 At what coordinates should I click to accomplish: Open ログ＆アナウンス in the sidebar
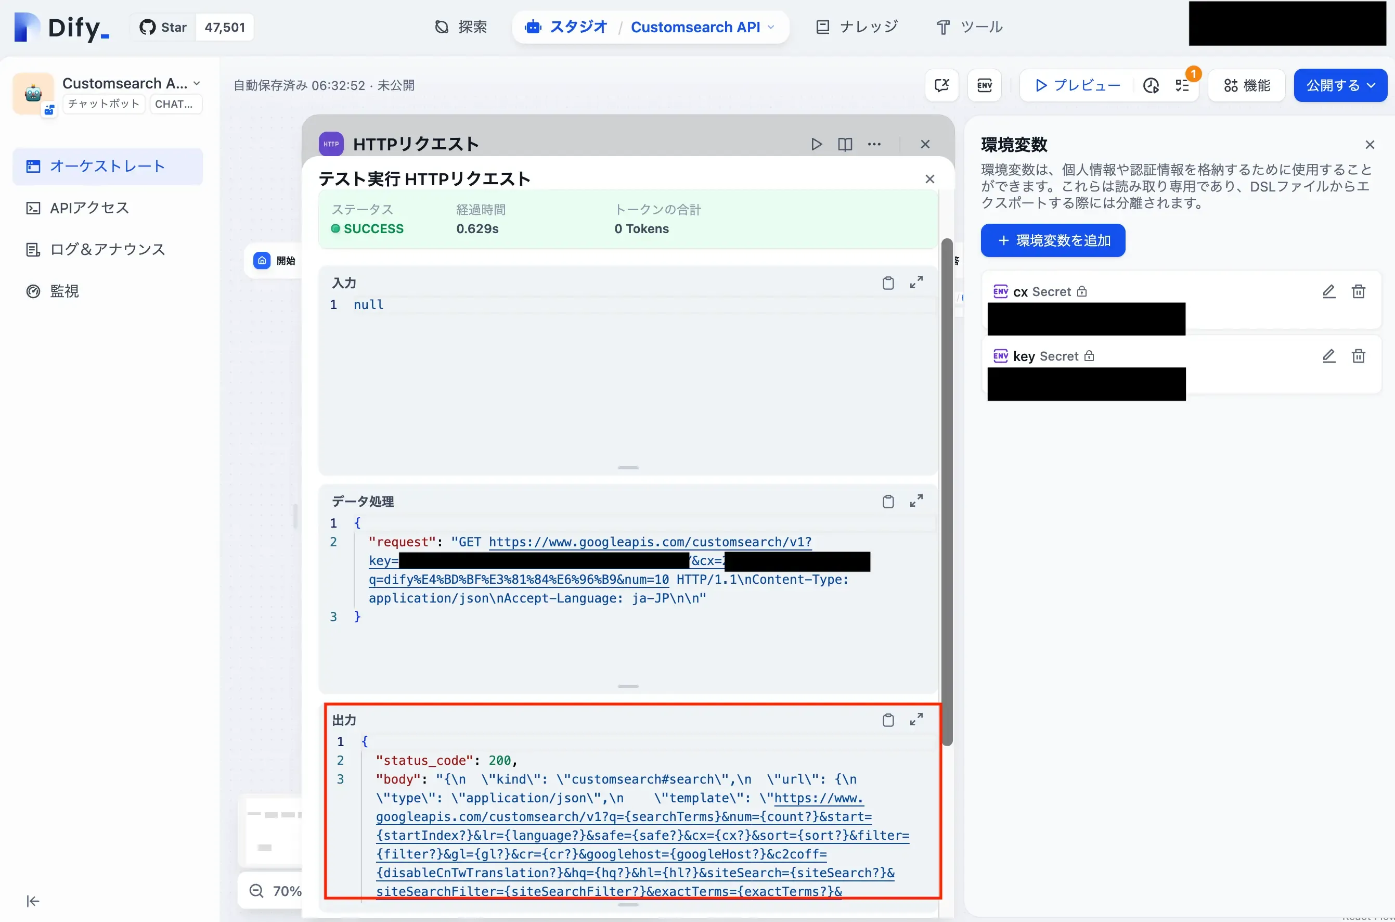(108, 249)
